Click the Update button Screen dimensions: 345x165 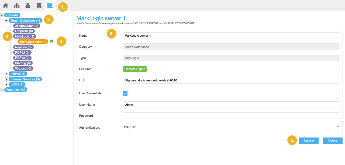point(309,140)
